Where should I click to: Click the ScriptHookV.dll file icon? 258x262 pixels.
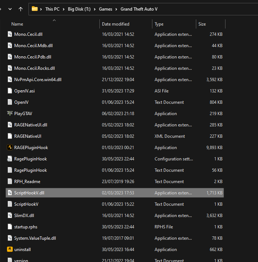point(10,193)
